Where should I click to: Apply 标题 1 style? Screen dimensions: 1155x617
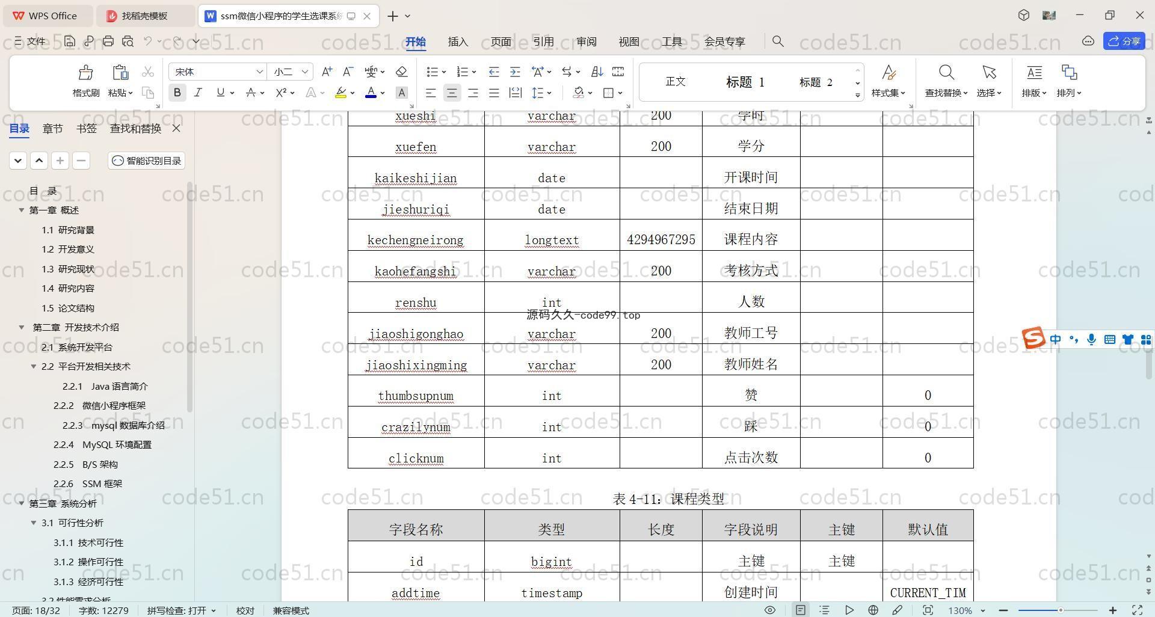[745, 82]
